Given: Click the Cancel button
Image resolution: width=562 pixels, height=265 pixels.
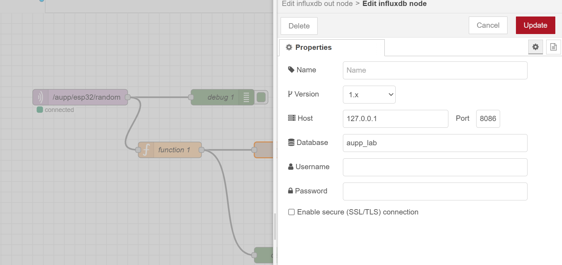Looking at the screenshot, I should click(x=488, y=25).
